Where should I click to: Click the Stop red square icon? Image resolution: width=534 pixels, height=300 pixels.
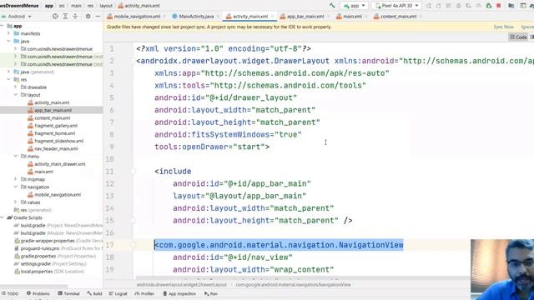pos(499,6)
